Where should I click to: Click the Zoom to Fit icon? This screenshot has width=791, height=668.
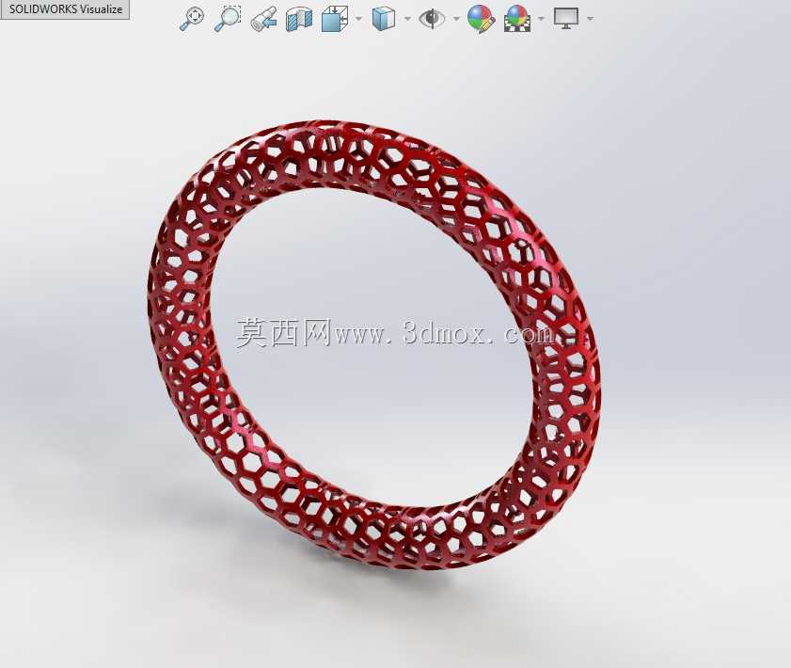click(192, 19)
